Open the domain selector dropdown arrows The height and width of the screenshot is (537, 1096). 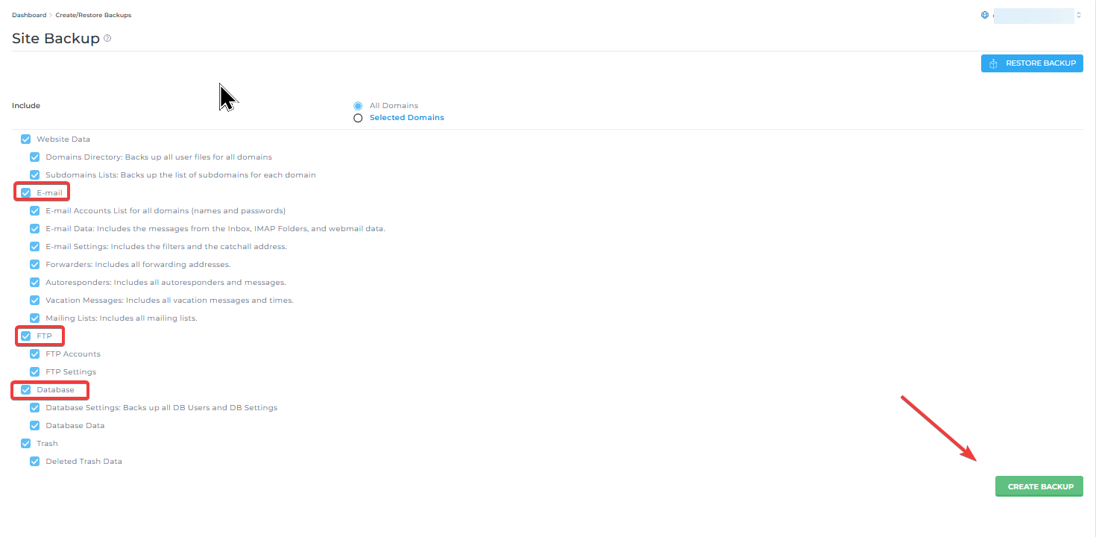[x=1078, y=15]
